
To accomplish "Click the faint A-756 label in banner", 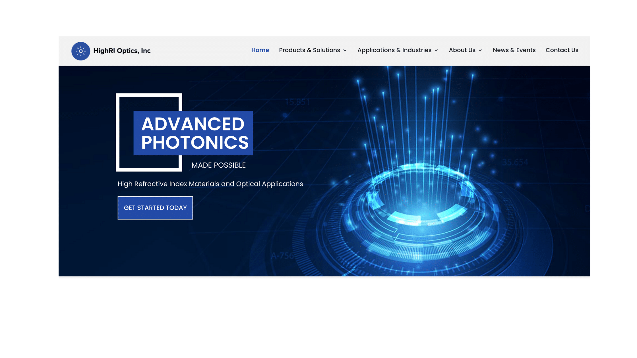I will pos(282,256).
